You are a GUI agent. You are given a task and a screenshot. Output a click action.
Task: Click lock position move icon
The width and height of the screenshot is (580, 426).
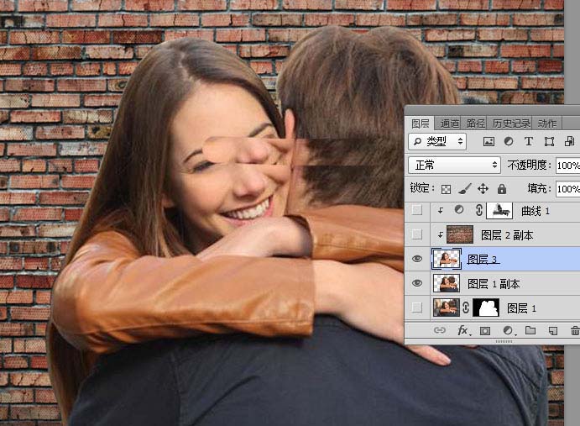tap(483, 189)
